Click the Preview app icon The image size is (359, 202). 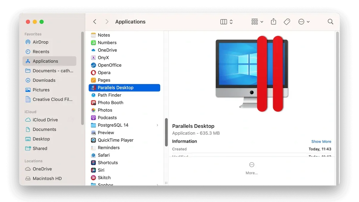(93, 133)
